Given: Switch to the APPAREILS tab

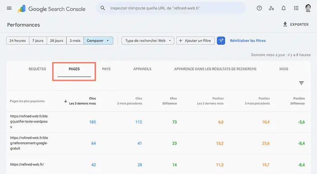Looking at the screenshot, I should (142, 69).
